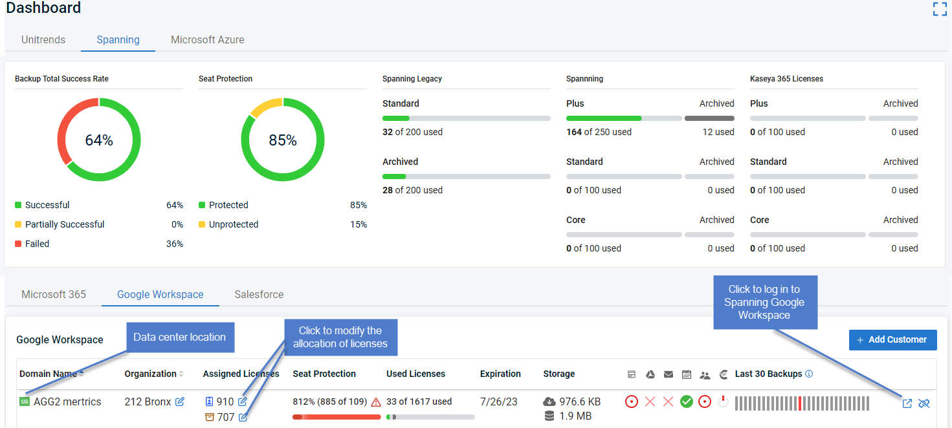The image size is (952, 428).
Task: Click the column header icon left of Last 30 Backups
Action: 724,374
